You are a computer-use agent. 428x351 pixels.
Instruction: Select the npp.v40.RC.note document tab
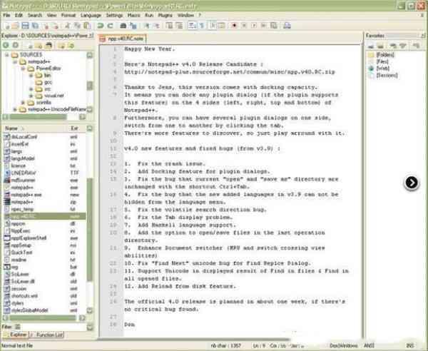123,39
